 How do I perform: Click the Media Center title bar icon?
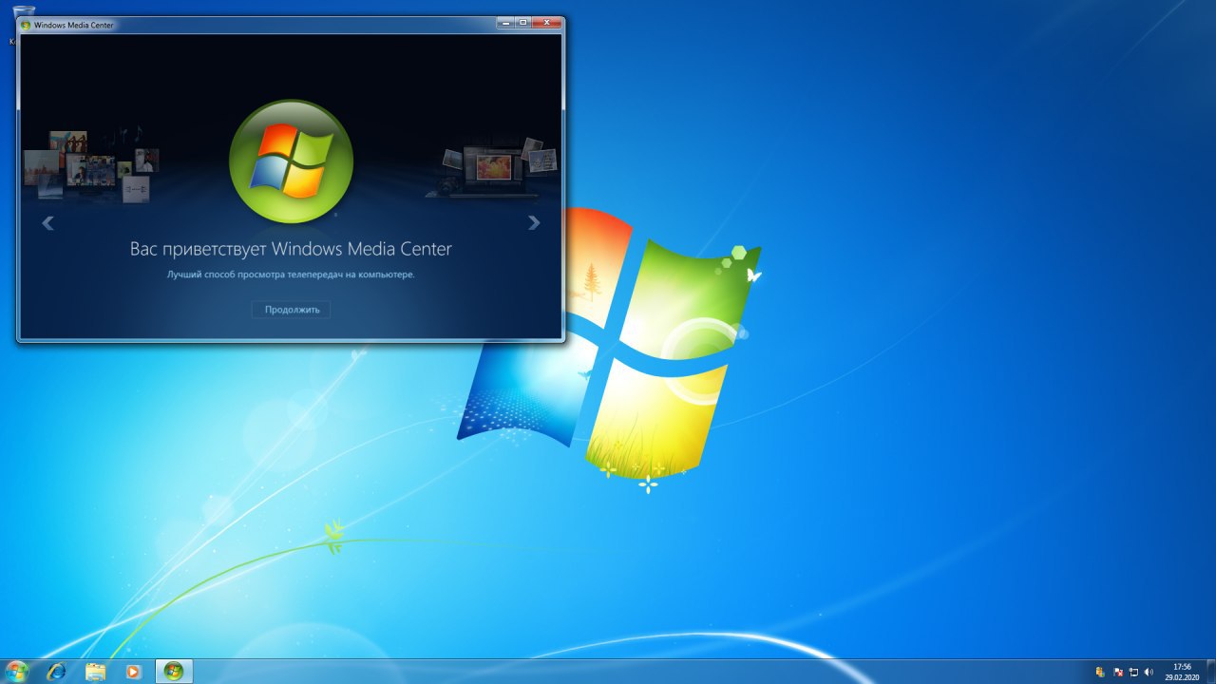pyautogui.click(x=26, y=25)
